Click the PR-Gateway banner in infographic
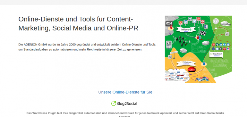247x117 pixels. [186, 63]
